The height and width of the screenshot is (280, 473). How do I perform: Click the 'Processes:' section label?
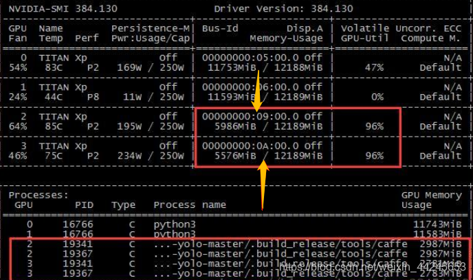38,195
